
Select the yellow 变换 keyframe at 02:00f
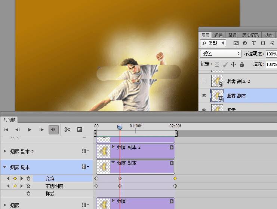pyautogui.click(x=175, y=179)
